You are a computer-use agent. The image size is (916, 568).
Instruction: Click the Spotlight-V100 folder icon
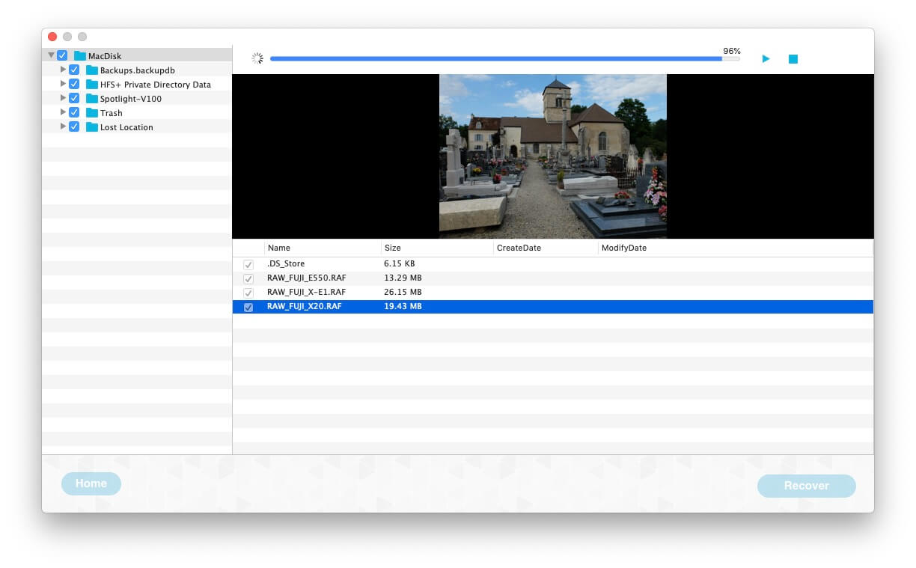(x=92, y=99)
